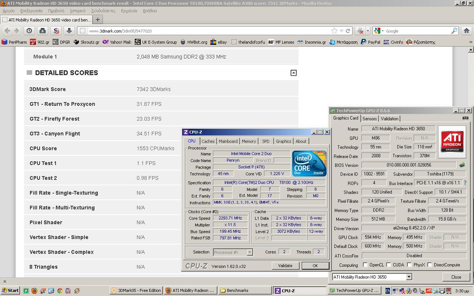Click the Bus Interface question mark icon
Screen dimensions: 474x296
click(465, 183)
